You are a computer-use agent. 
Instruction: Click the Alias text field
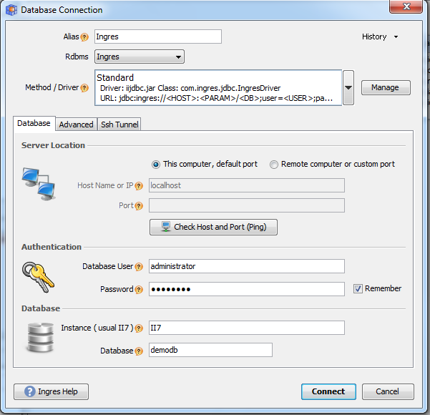pos(158,36)
